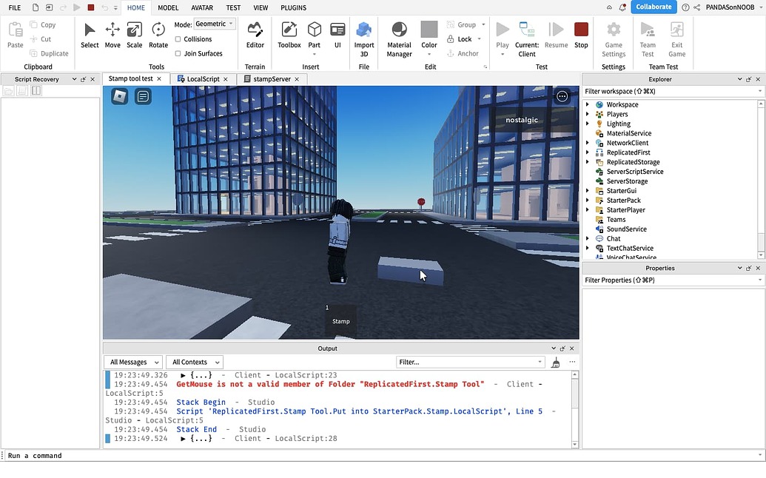
Task: Change All Messages filter in Output
Action: click(x=132, y=362)
